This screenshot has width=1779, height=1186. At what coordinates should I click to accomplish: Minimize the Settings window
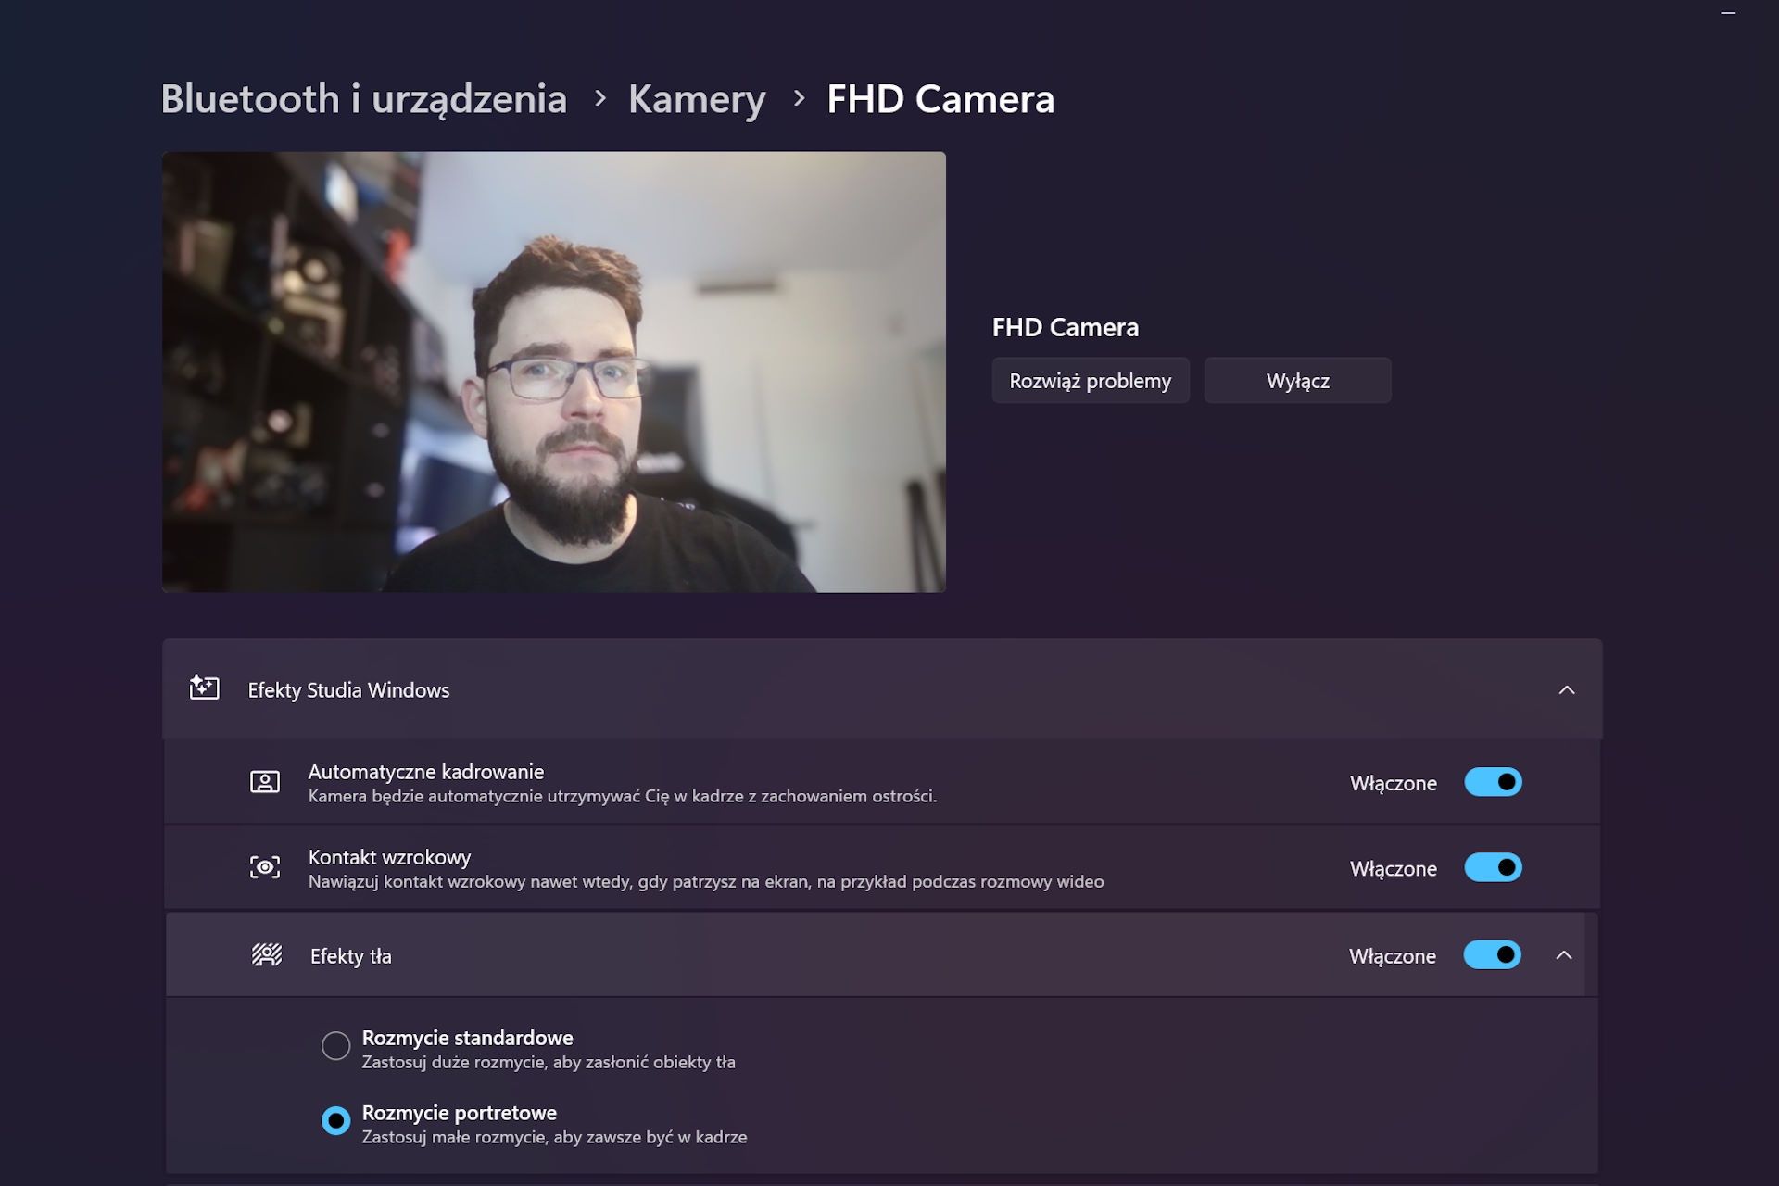(x=1728, y=13)
